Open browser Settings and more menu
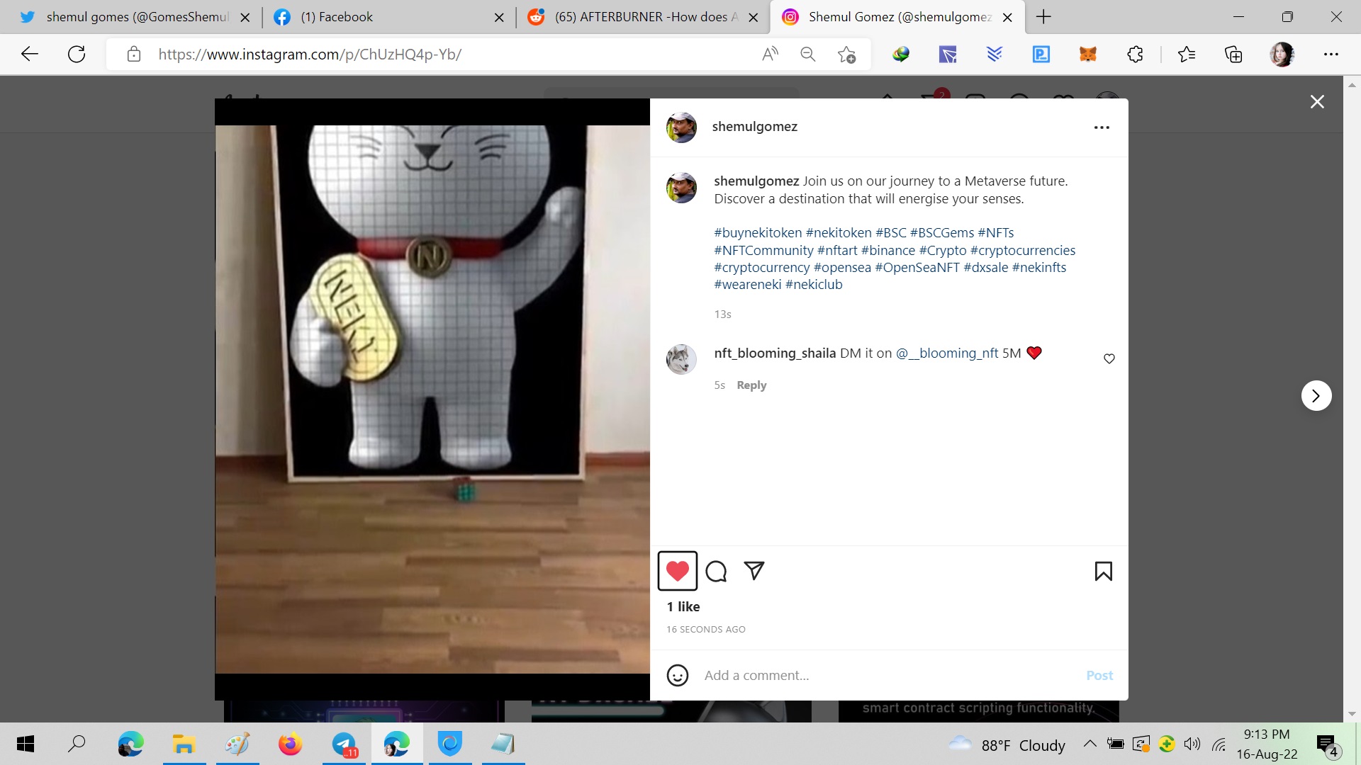The height and width of the screenshot is (765, 1361). pyautogui.click(x=1331, y=55)
